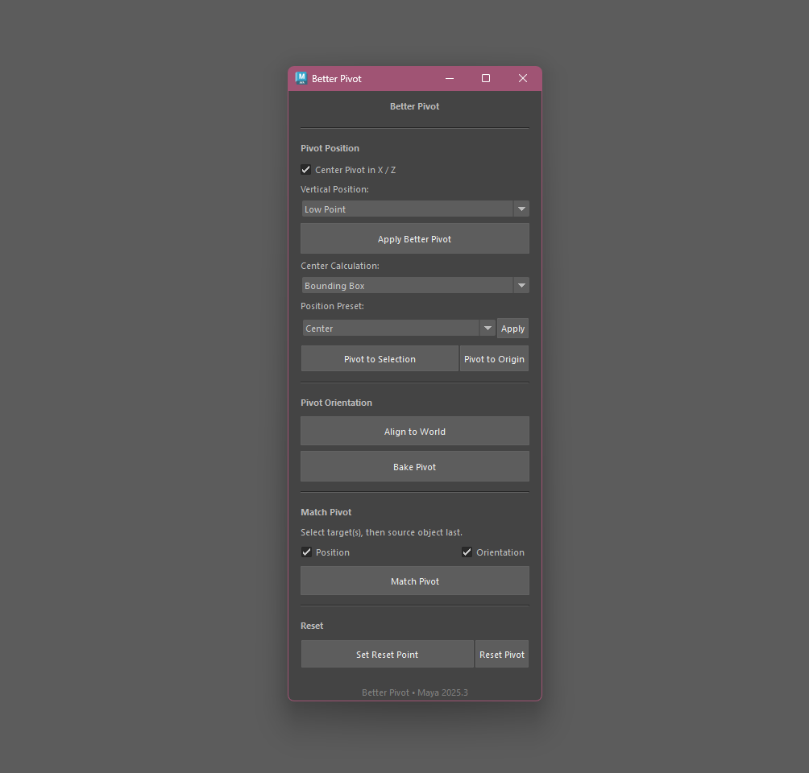Click the 'Reset' section heading
809x773 pixels.
coord(312,626)
